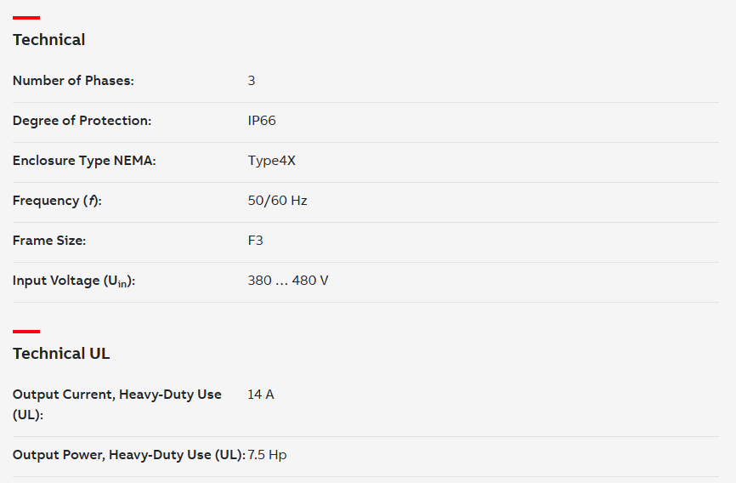
Task: Click the Technical section heading
Action: 48,40
